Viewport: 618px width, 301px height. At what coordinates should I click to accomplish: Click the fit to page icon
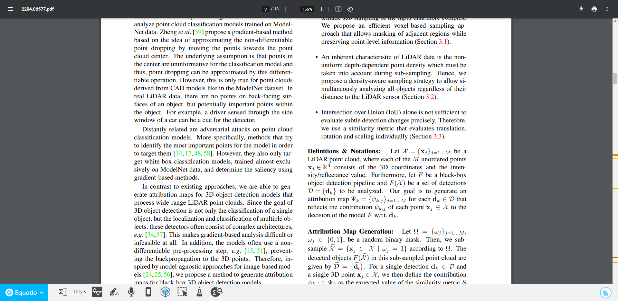[x=338, y=9]
